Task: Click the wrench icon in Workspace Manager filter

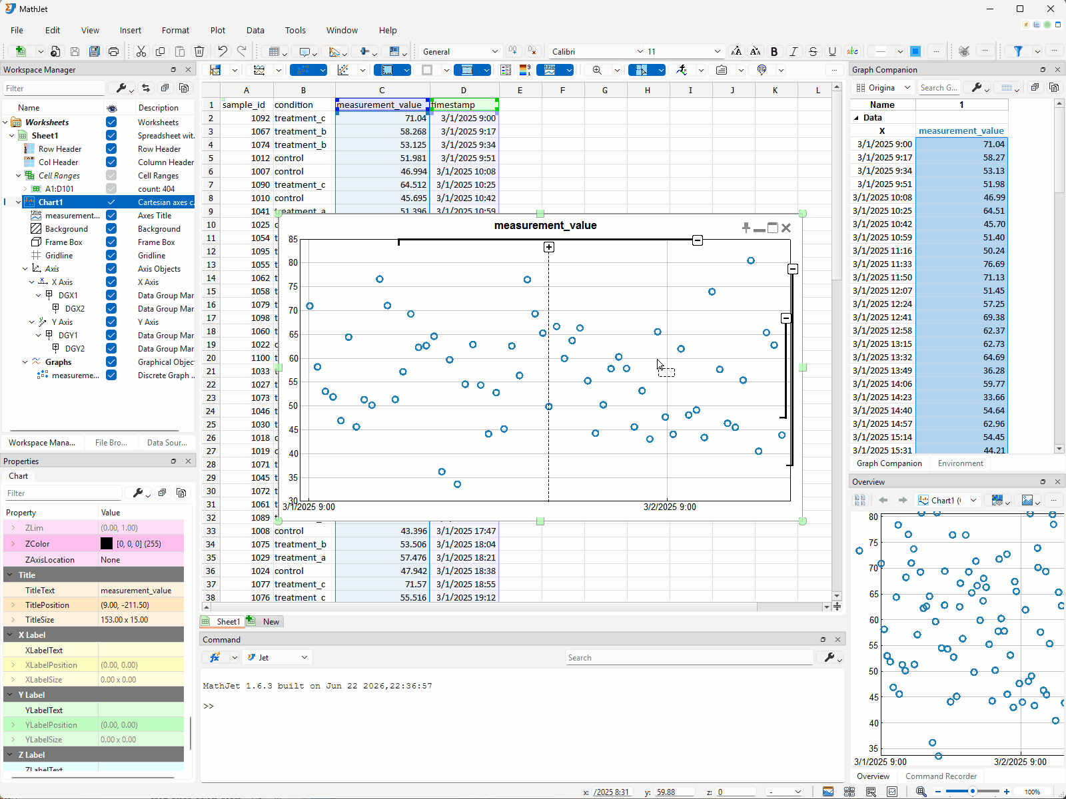Action: (x=121, y=88)
